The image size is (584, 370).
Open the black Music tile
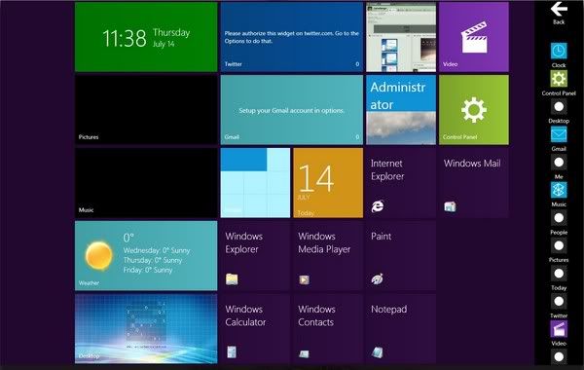click(x=146, y=183)
